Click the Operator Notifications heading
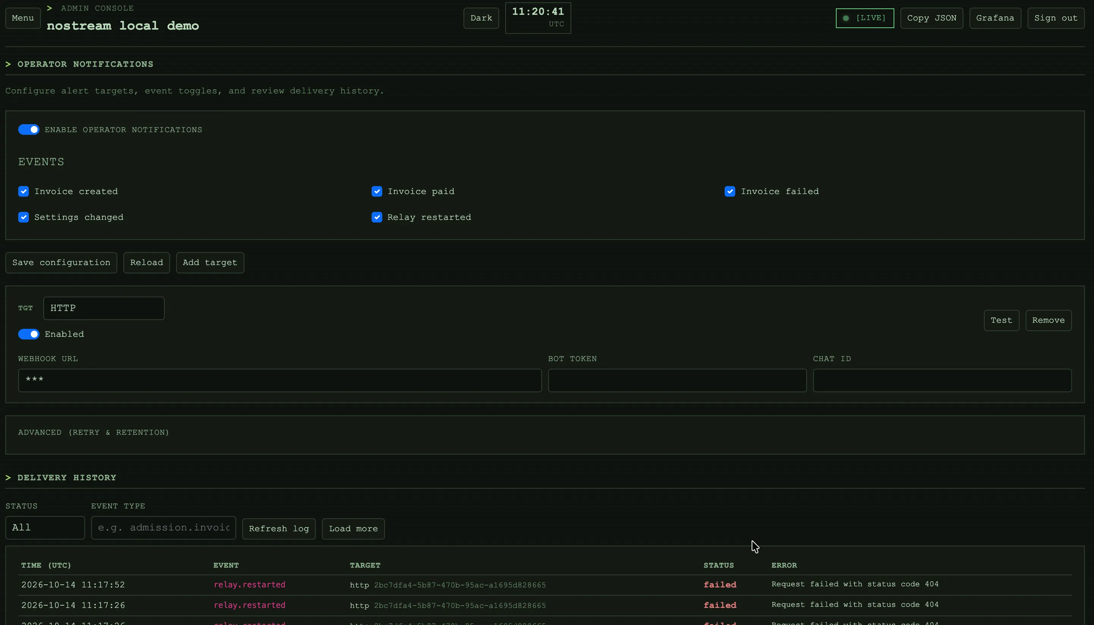 click(85, 65)
